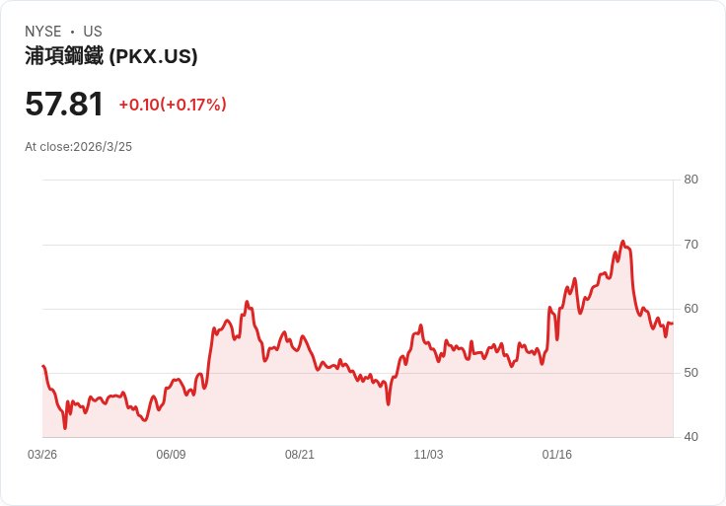This screenshot has width=726, height=506.
Task: Click the 11/03 date on x-axis
Action: (x=428, y=455)
